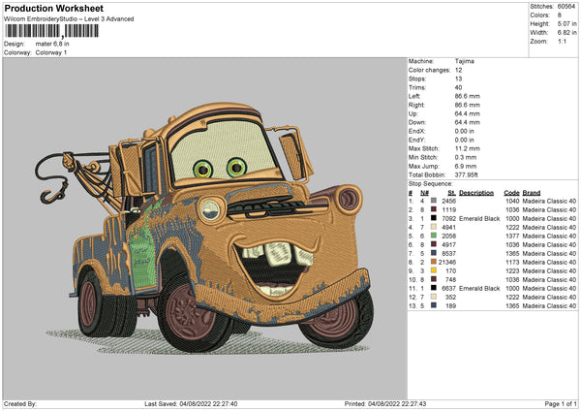581x411 pixels.
Task: Click the 'Created By:' footer label
Action: 20,403
